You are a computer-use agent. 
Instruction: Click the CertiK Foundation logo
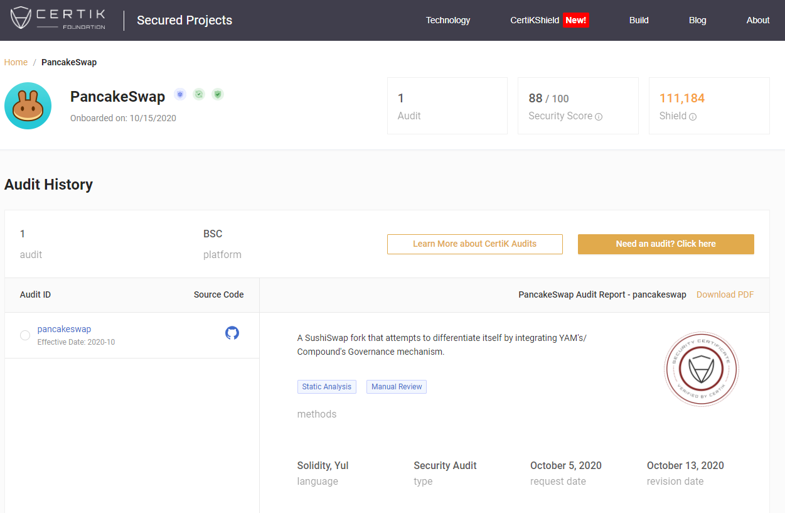(x=58, y=19)
